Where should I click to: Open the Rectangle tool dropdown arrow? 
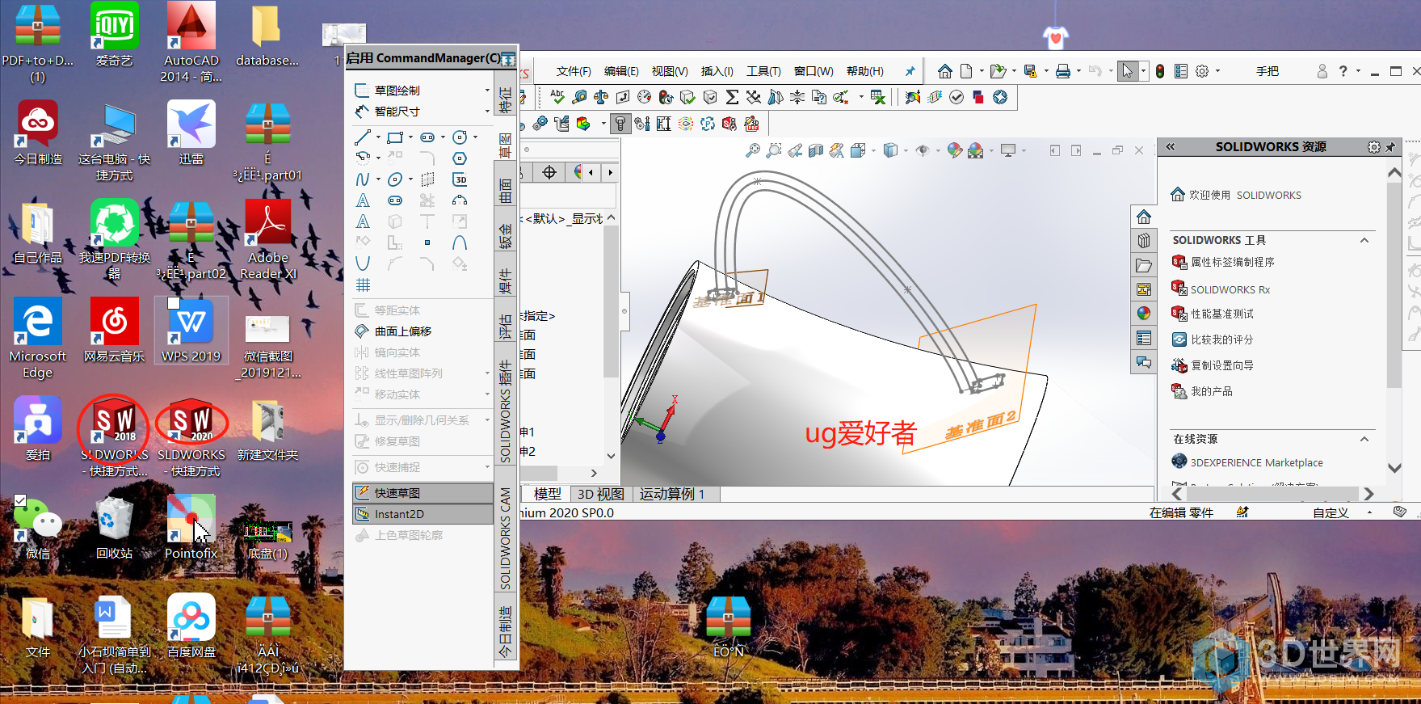click(x=410, y=137)
